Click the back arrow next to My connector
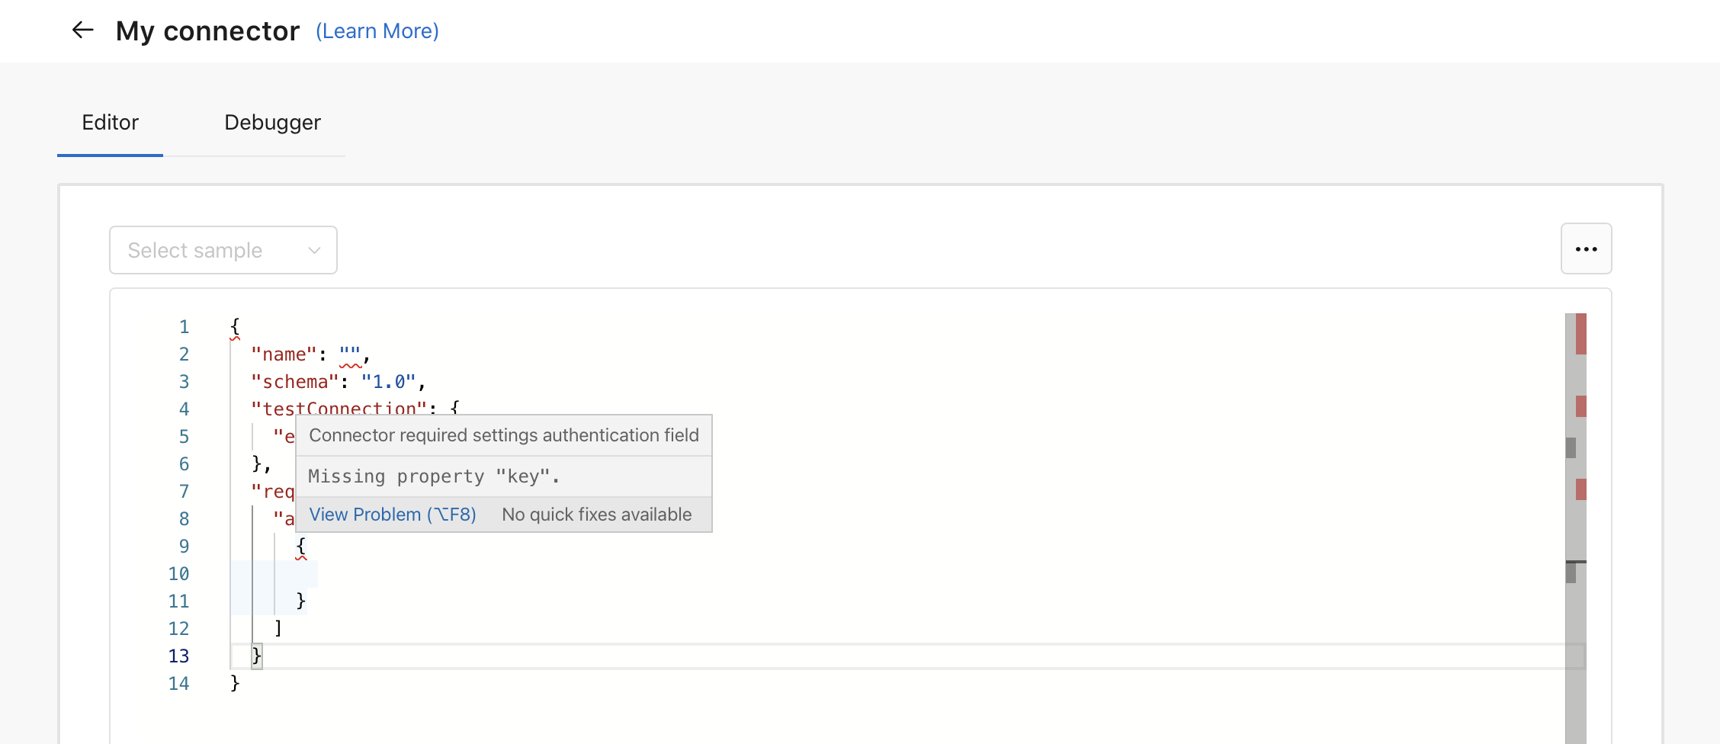The height and width of the screenshot is (744, 1720). pos(82,30)
